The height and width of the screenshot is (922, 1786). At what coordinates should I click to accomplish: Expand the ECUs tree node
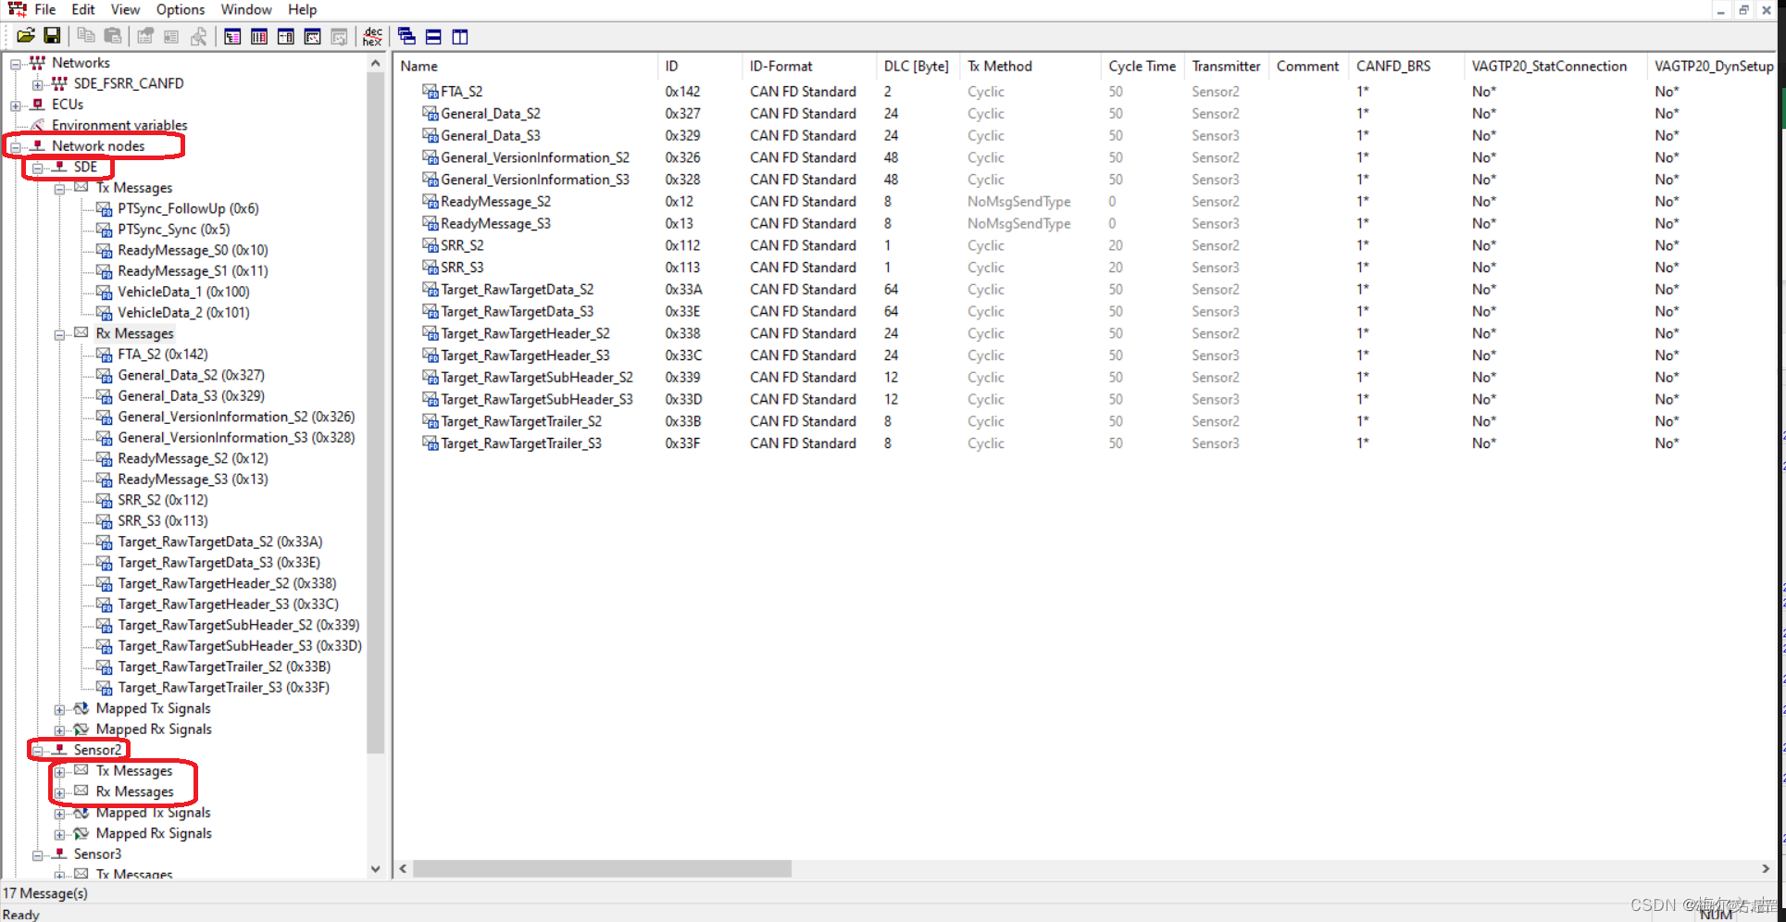(16, 106)
